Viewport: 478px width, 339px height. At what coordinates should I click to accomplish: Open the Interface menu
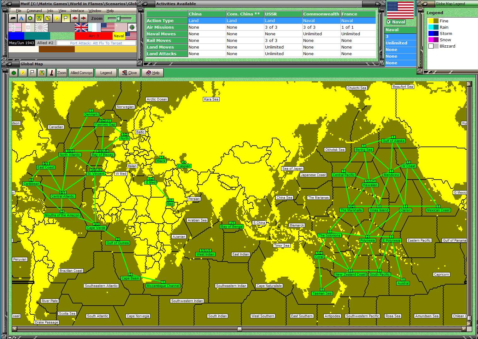tap(77, 11)
